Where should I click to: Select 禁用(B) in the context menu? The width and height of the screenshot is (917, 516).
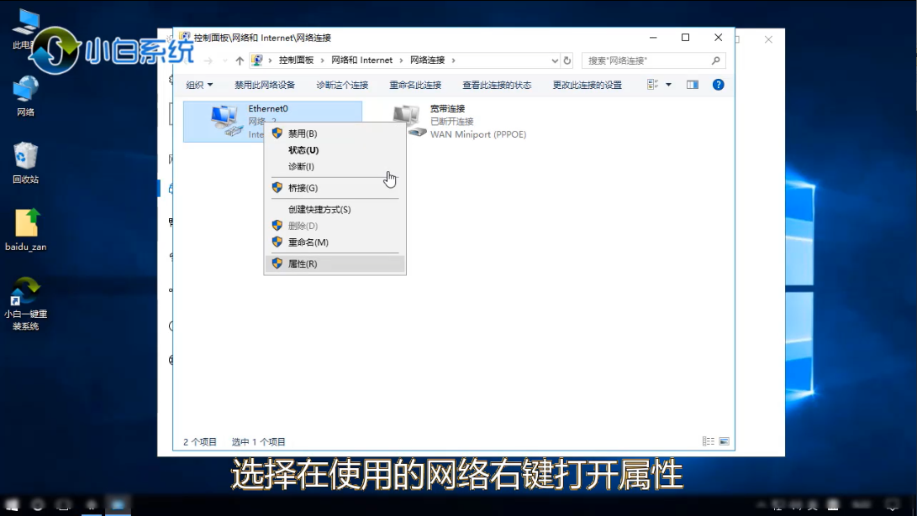303,133
